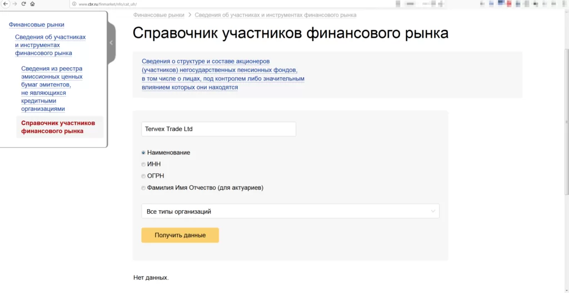The height and width of the screenshot is (293, 569).
Task: Pick the Фамилия Имя Отчество radio option
Action: click(143, 188)
